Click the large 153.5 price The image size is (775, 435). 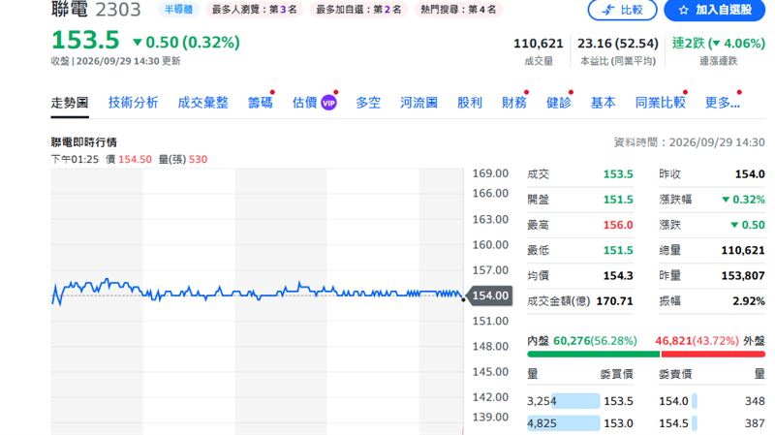point(85,40)
